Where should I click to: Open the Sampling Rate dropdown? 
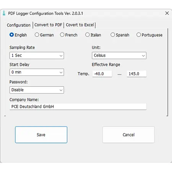pyautogui.click(x=37, y=55)
